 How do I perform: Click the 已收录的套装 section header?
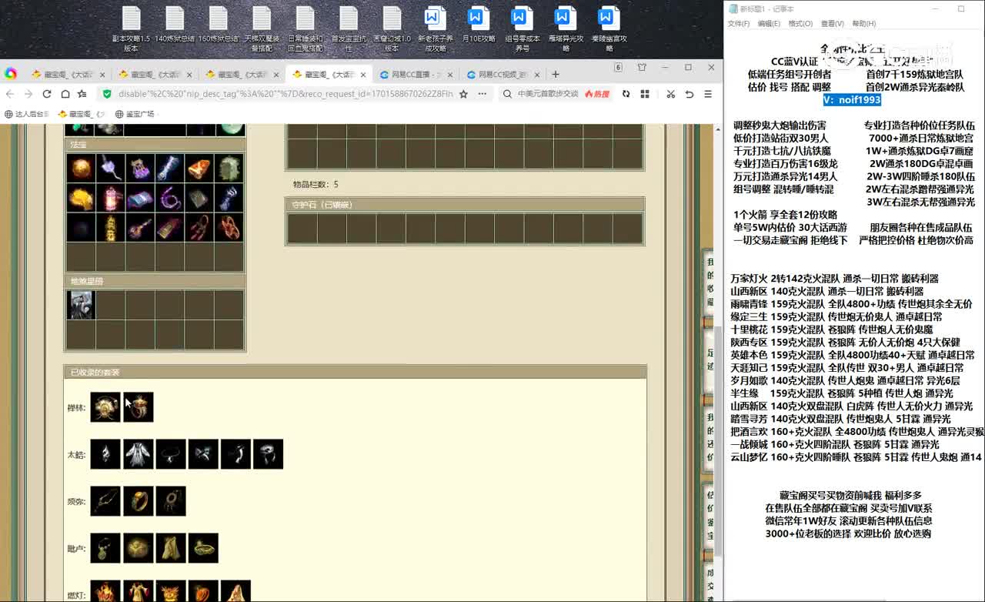(x=355, y=373)
